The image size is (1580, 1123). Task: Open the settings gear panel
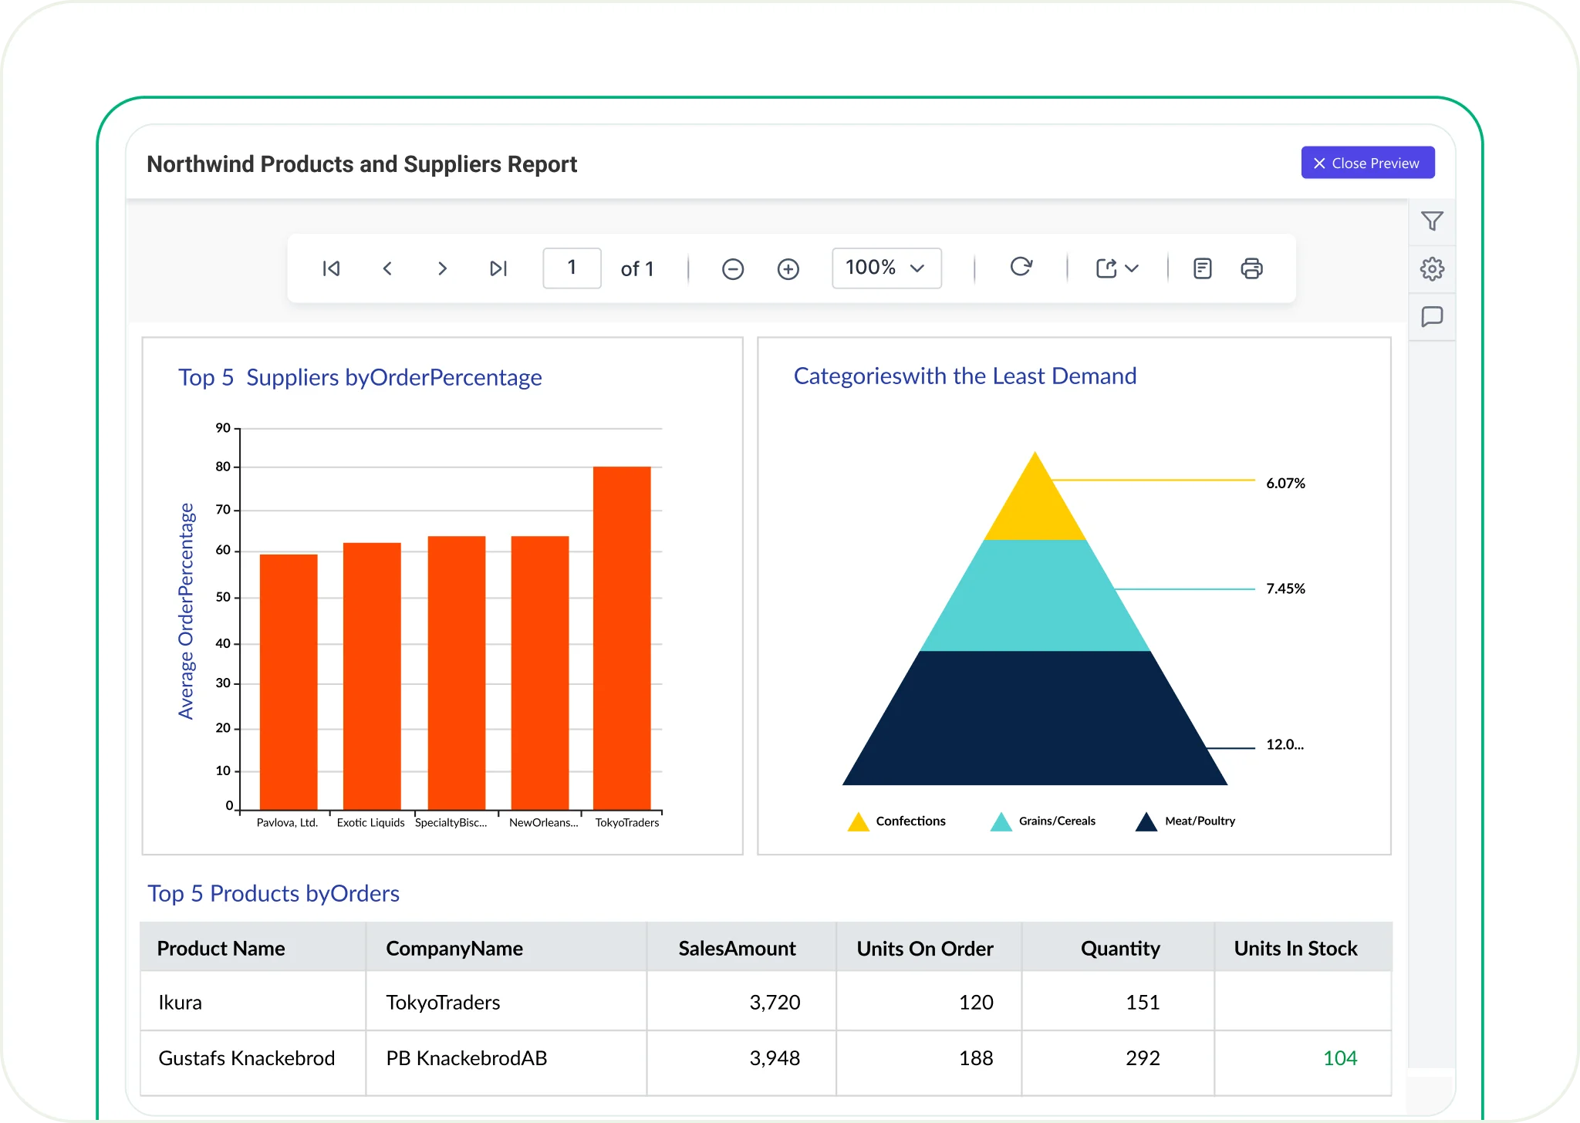pyautogui.click(x=1432, y=269)
